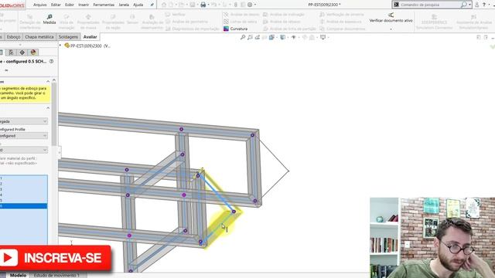Open the View settings monitor icon
Image resolution: width=495 pixels, height=278 pixels.
323,37
